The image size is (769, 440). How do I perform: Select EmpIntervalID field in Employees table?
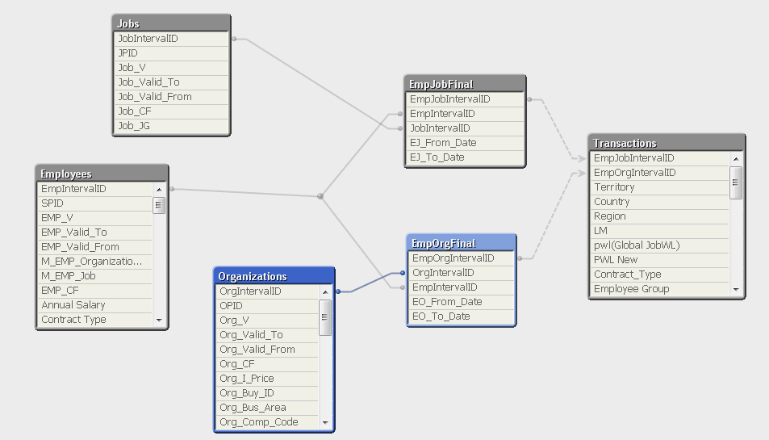click(95, 189)
